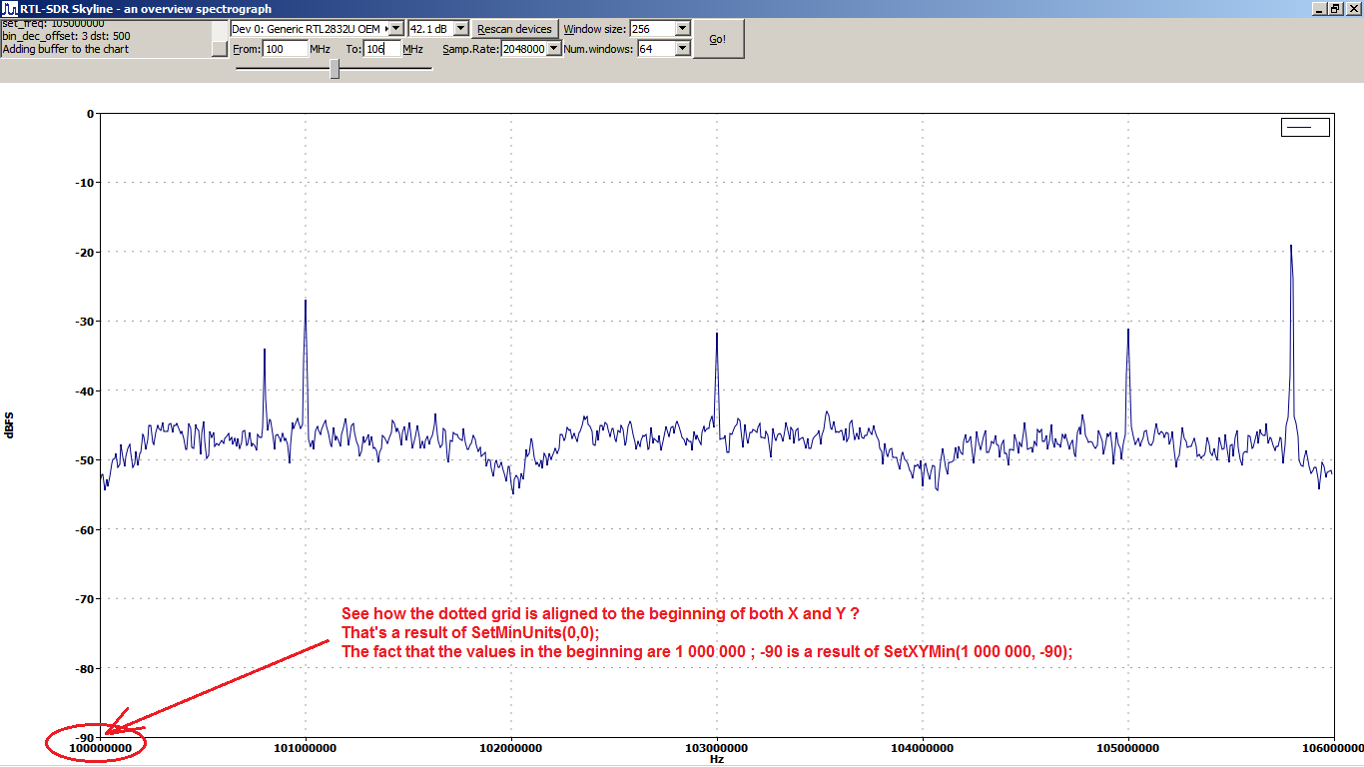Open the Window size combo box
The height and width of the screenshot is (767, 1364).
(683, 29)
